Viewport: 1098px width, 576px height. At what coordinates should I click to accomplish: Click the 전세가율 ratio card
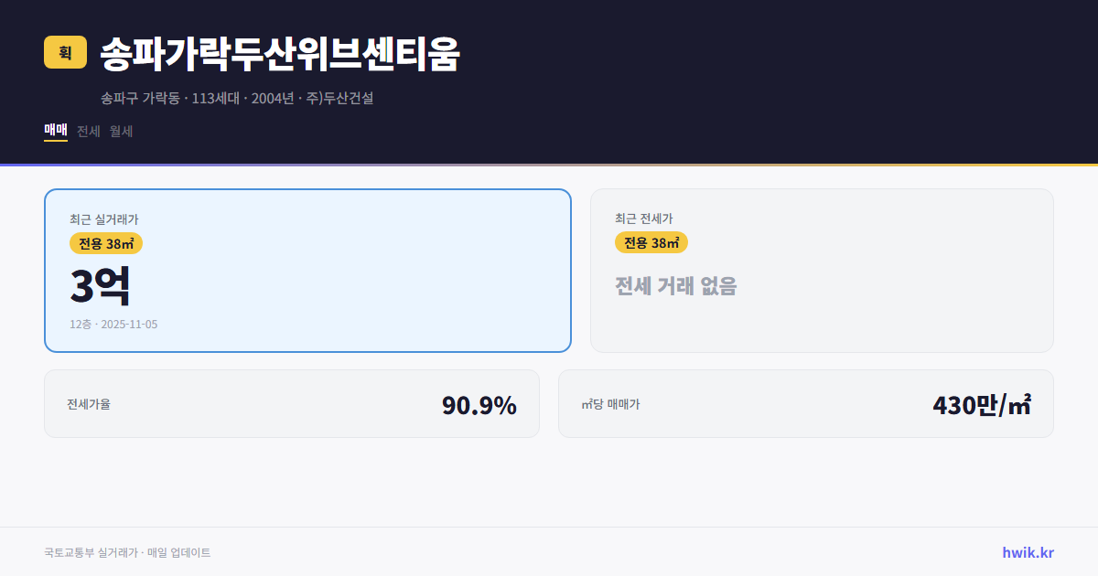click(292, 403)
